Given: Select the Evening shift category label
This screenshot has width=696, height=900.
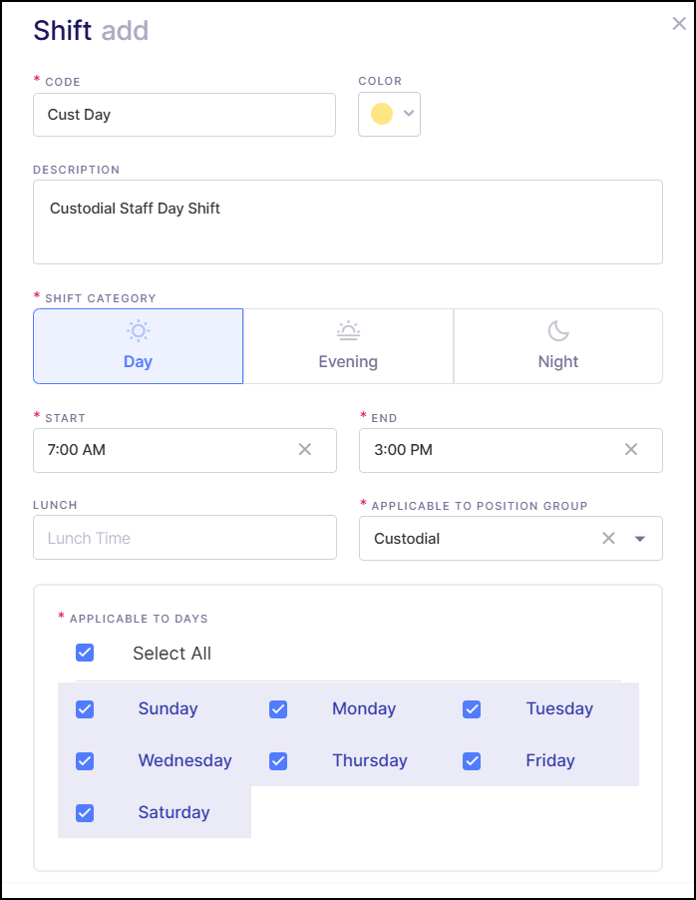Looking at the screenshot, I should [348, 362].
